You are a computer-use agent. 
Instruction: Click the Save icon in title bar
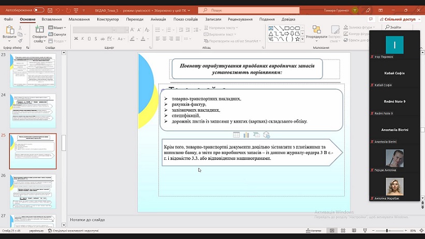pos(50,10)
